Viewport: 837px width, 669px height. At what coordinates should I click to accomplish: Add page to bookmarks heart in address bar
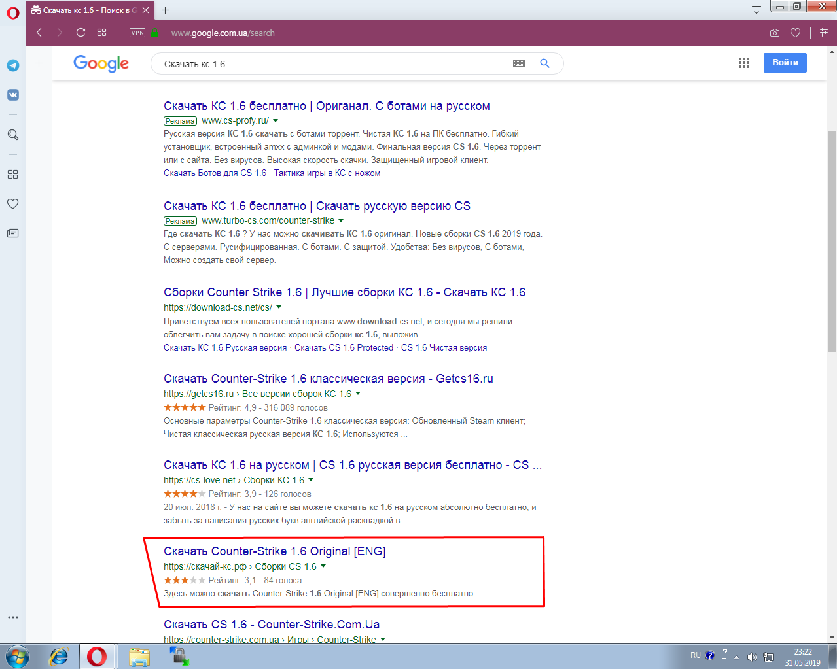coord(795,33)
